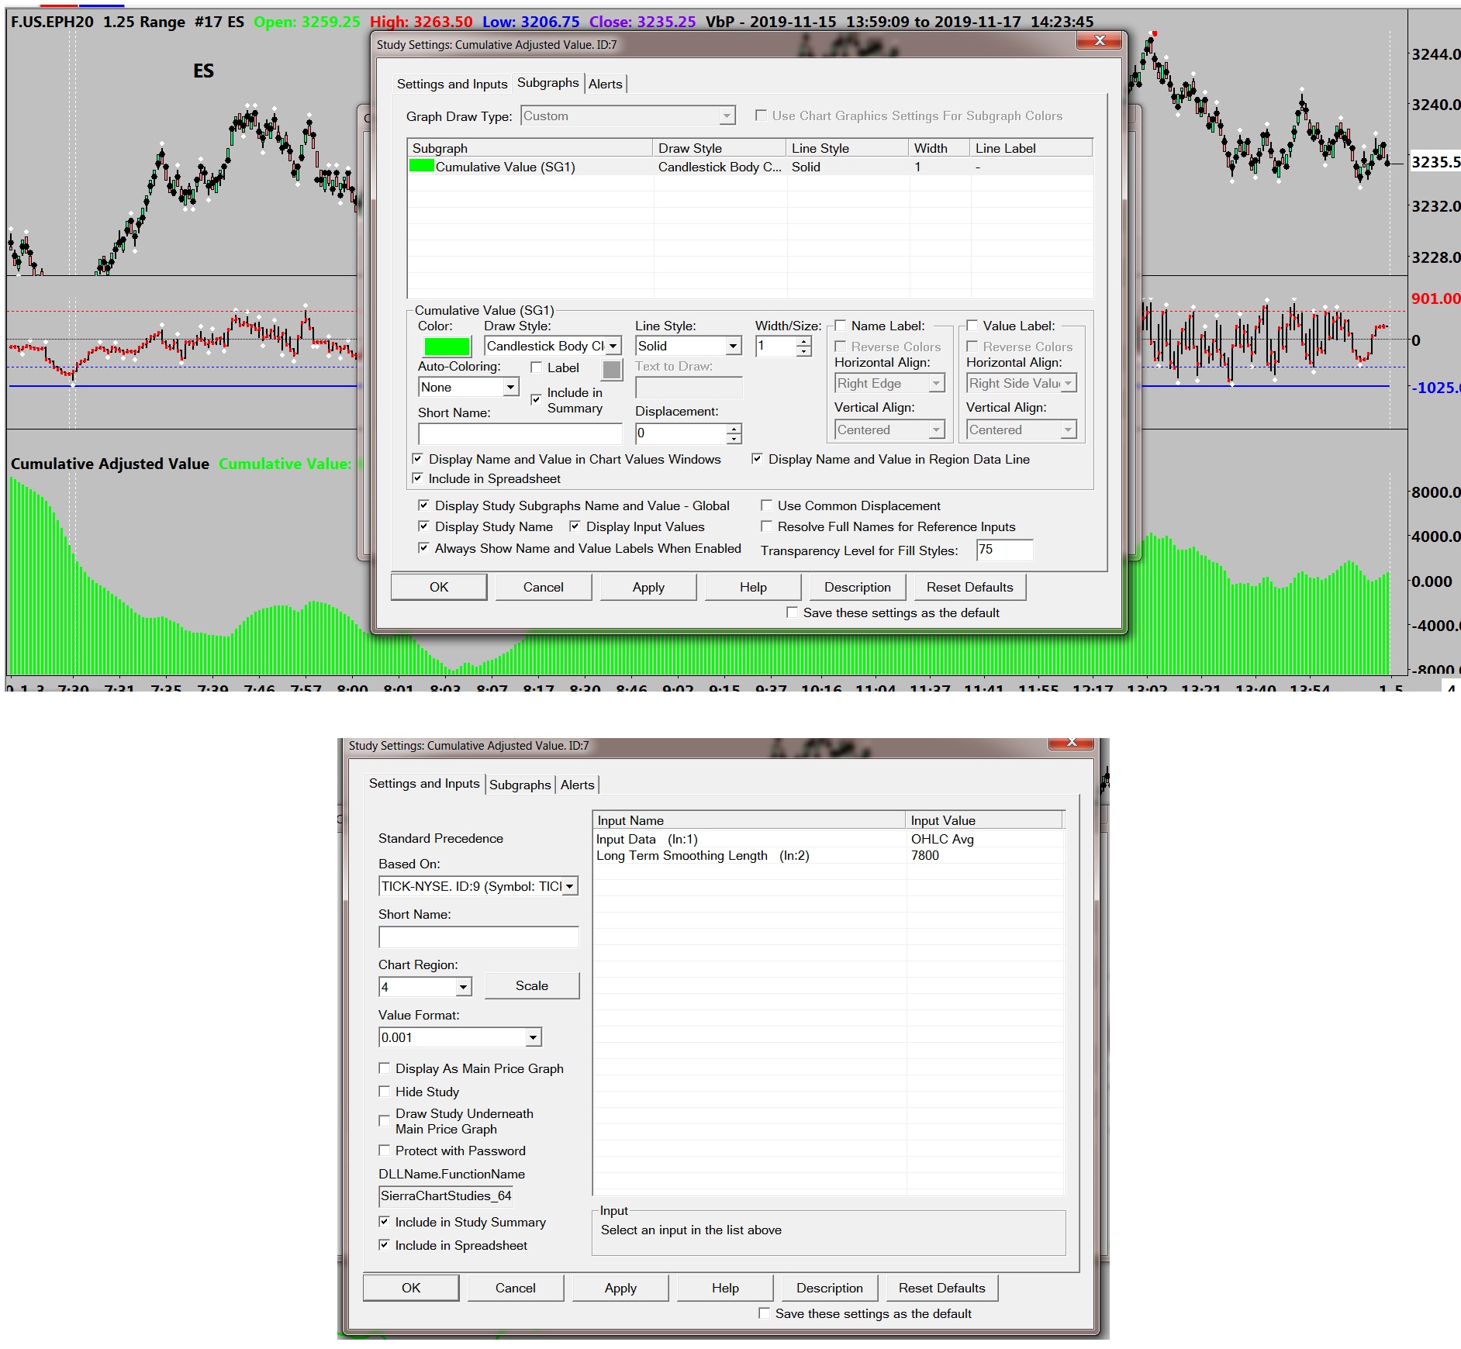The width and height of the screenshot is (1461, 1349).
Task: Select the Cumulative Value (SG1) subgraph row
Action: click(750, 167)
